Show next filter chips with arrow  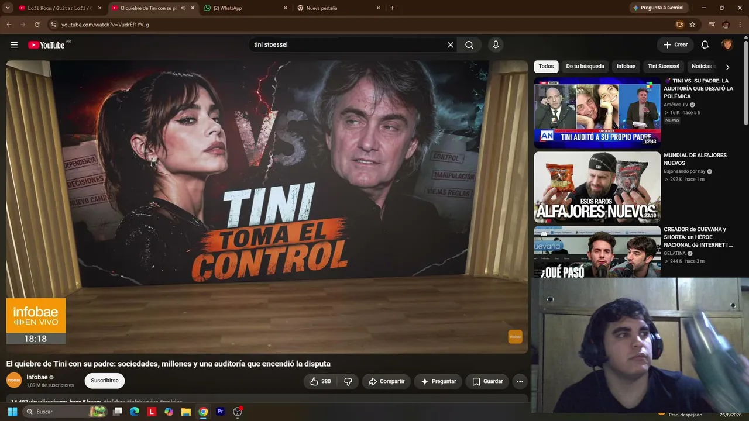pyautogui.click(x=727, y=67)
